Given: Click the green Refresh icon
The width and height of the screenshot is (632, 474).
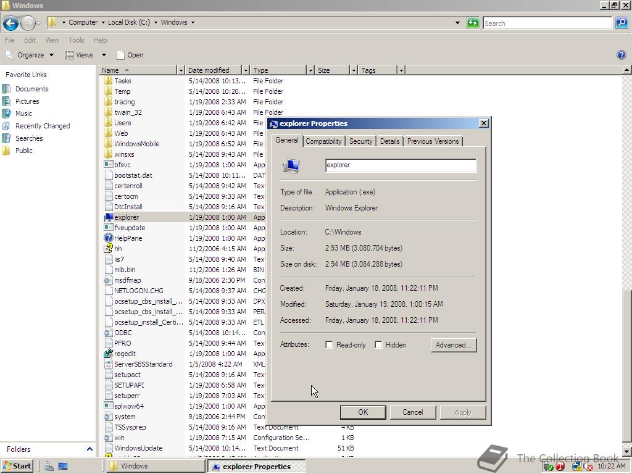Looking at the screenshot, I should pos(472,23).
